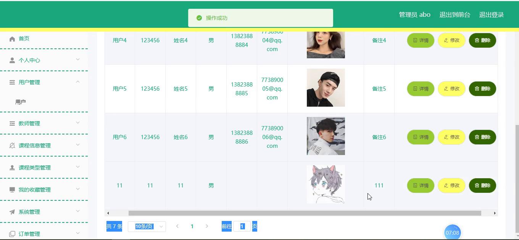Click 删除 button for 用户5 row

[x=482, y=89]
